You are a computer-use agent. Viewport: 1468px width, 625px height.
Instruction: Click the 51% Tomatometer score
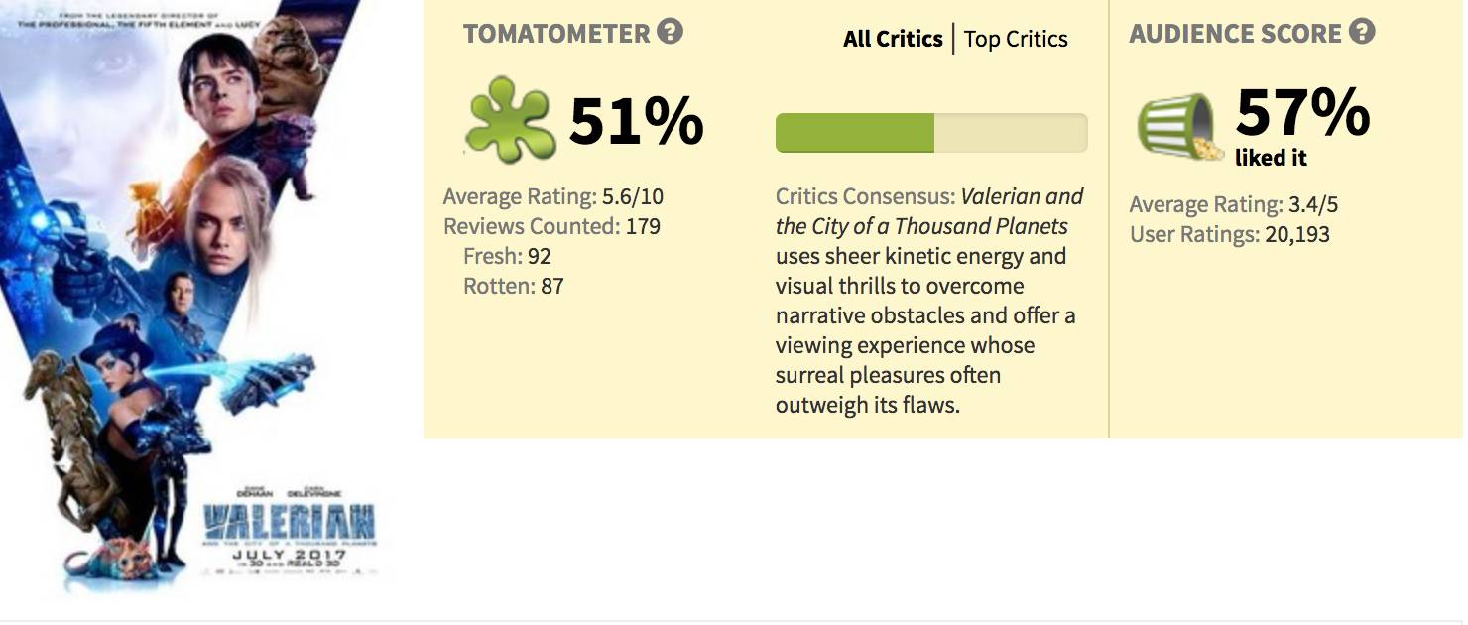click(x=636, y=121)
